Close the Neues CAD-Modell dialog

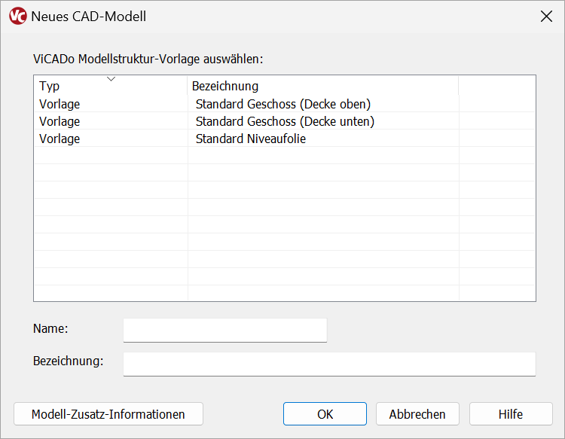tap(546, 17)
